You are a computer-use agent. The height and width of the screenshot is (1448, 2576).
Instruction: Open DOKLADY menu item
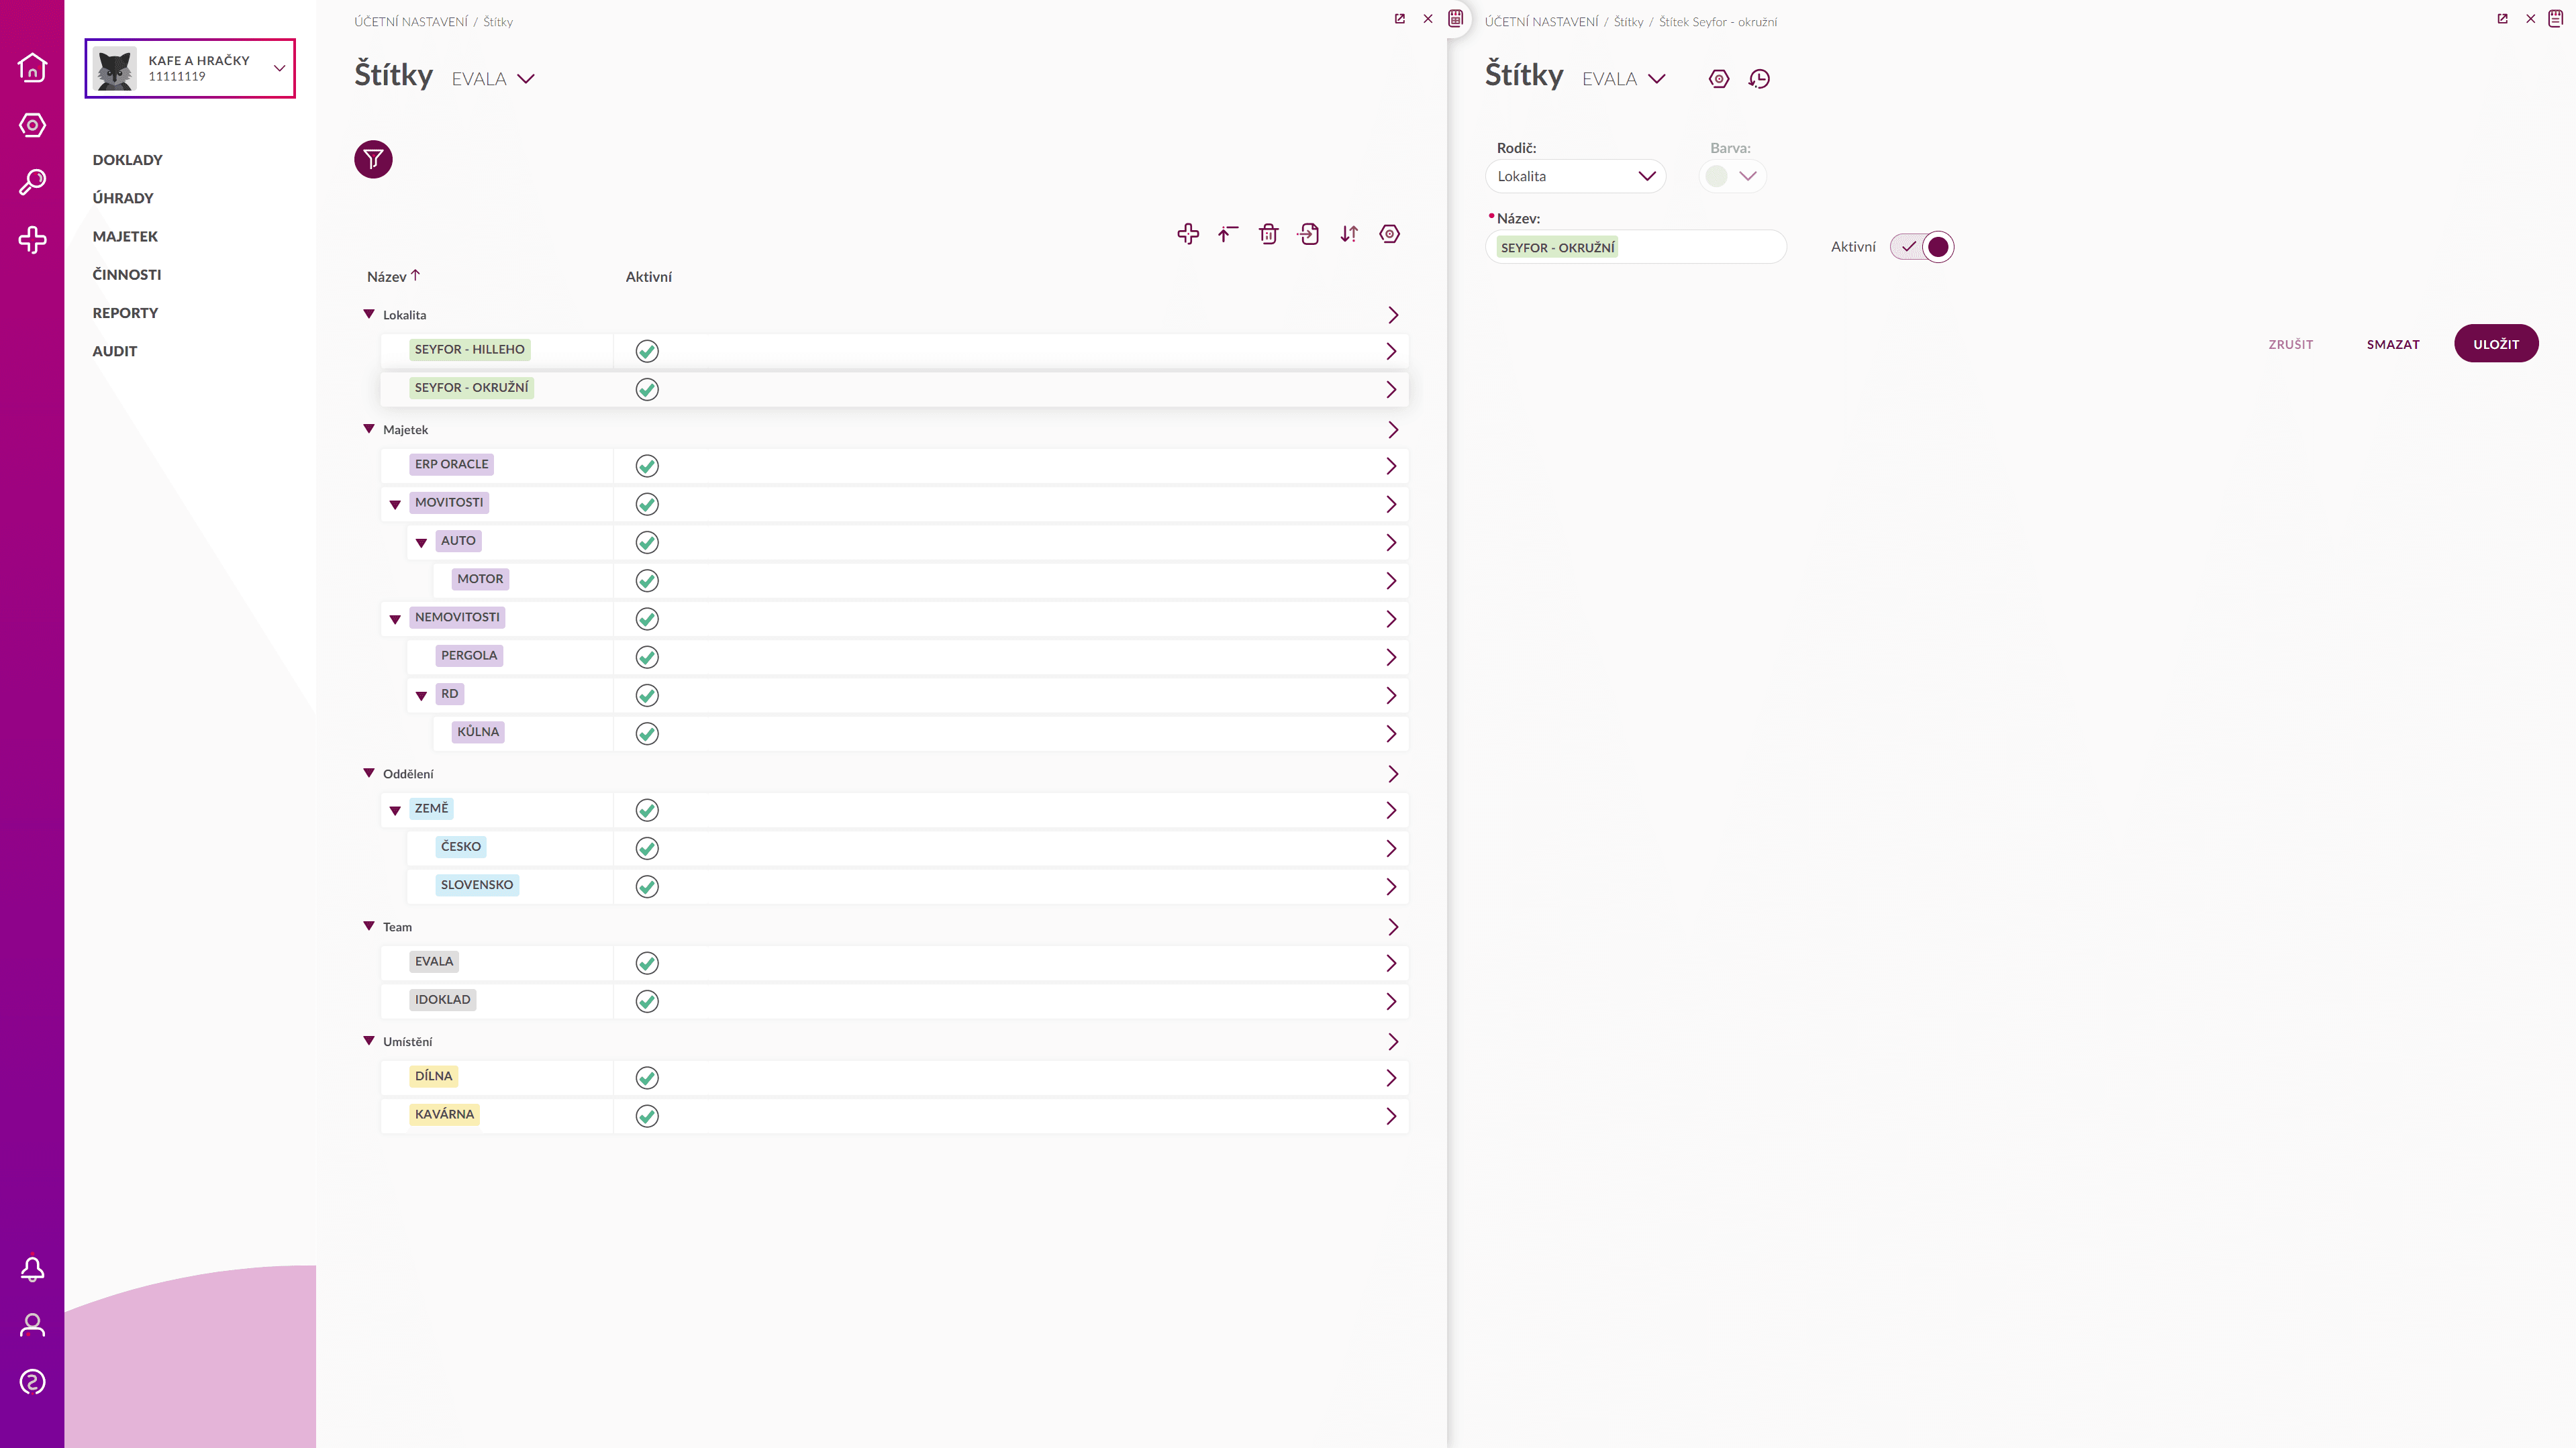pos(127,160)
